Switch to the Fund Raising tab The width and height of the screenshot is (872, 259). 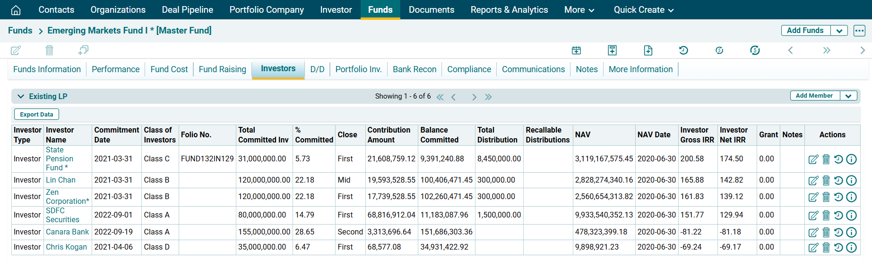(x=222, y=69)
